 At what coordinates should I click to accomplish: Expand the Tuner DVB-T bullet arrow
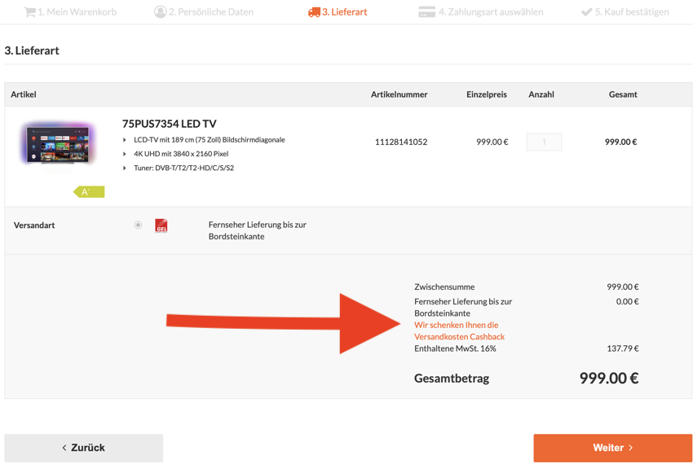(x=125, y=169)
